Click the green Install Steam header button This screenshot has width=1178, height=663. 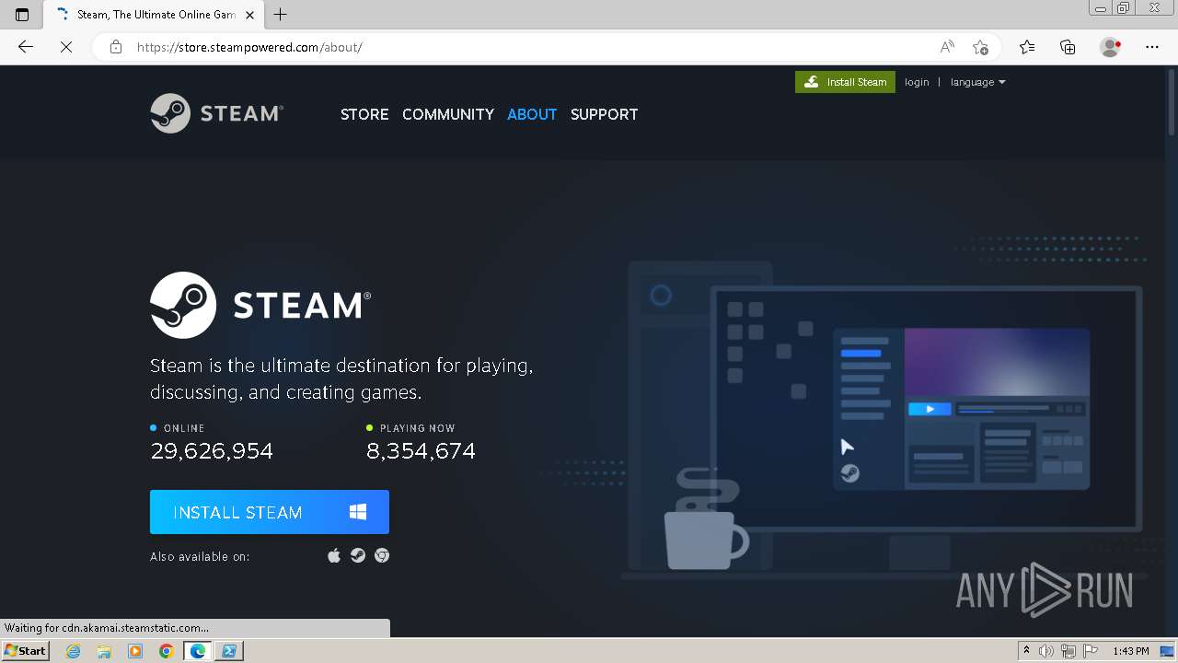pos(845,82)
